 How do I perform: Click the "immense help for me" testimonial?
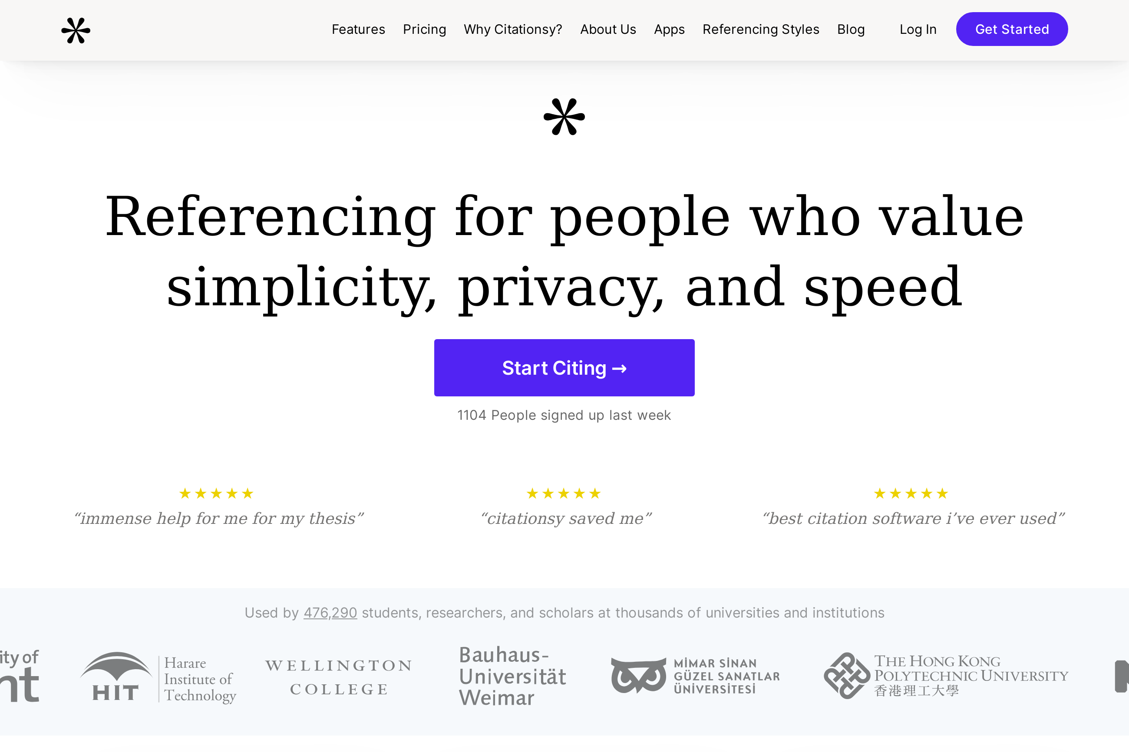(218, 518)
